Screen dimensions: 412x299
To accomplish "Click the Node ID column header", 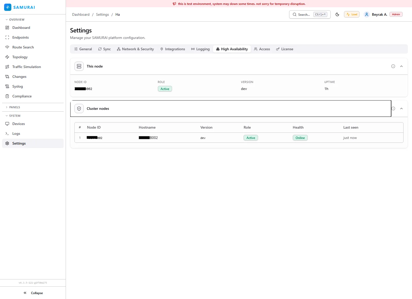I will pos(94,127).
